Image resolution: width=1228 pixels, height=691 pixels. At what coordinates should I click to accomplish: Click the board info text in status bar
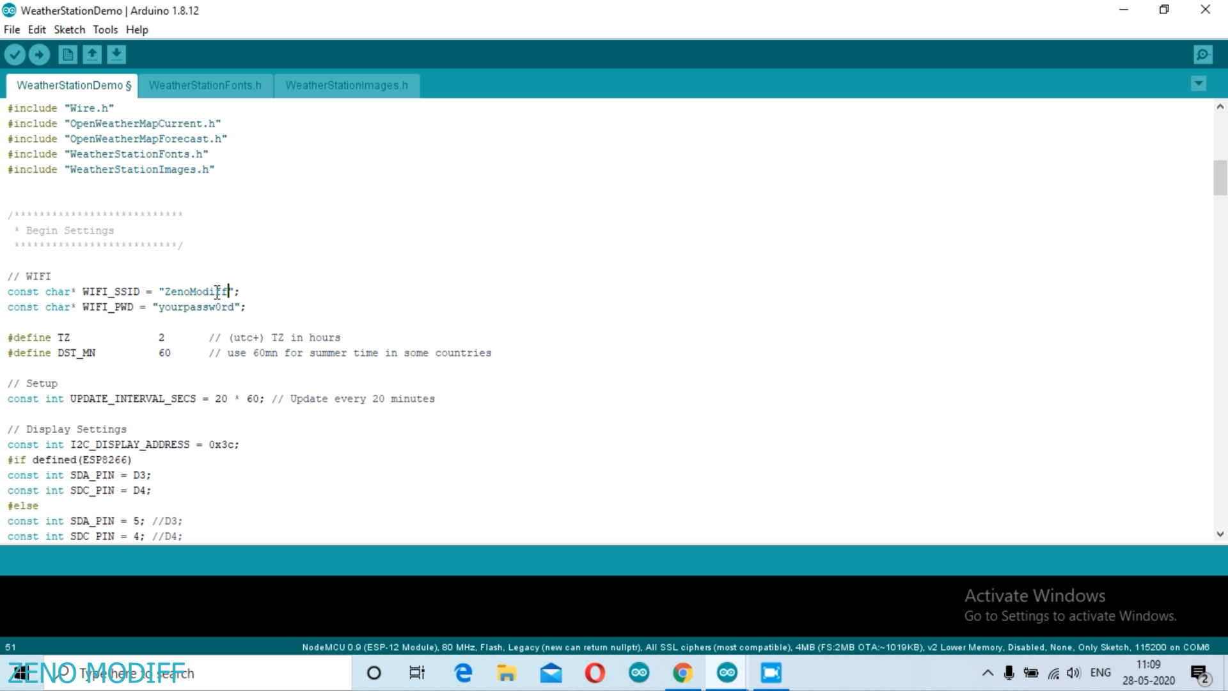[x=755, y=647]
